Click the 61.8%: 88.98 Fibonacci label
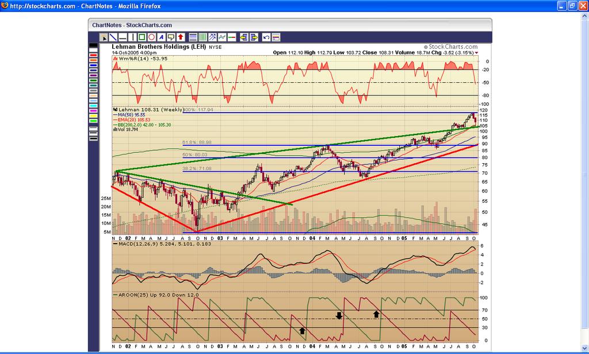The image size is (589, 354). coord(197,143)
